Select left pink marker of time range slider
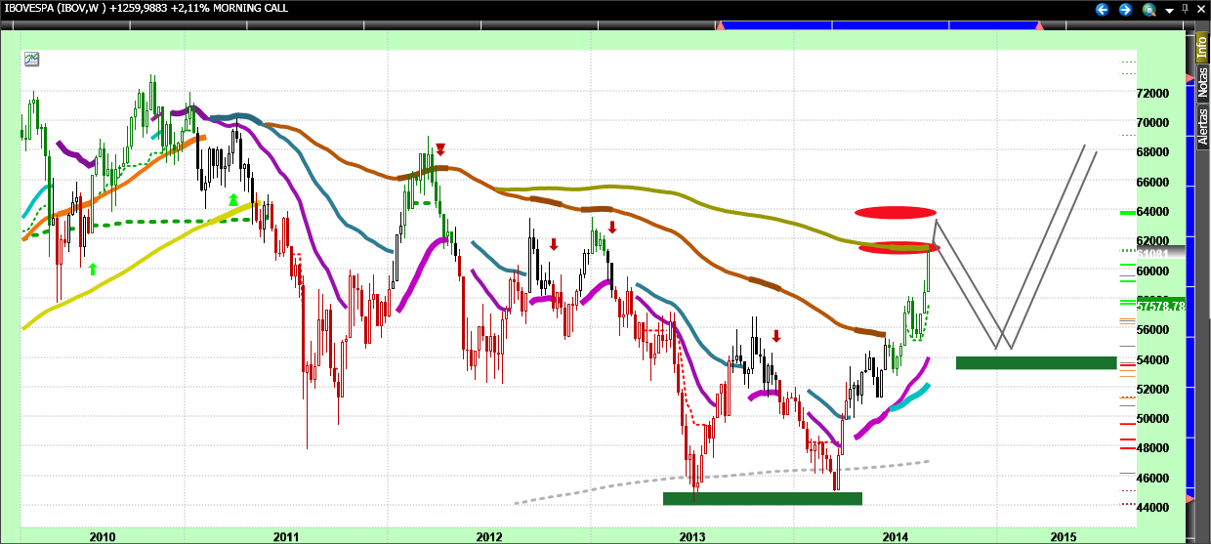This screenshot has width=1211, height=544. click(x=721, y=27)
